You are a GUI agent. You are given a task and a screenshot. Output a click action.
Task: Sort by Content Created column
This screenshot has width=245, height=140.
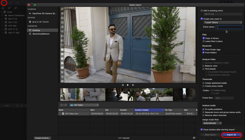149,110
